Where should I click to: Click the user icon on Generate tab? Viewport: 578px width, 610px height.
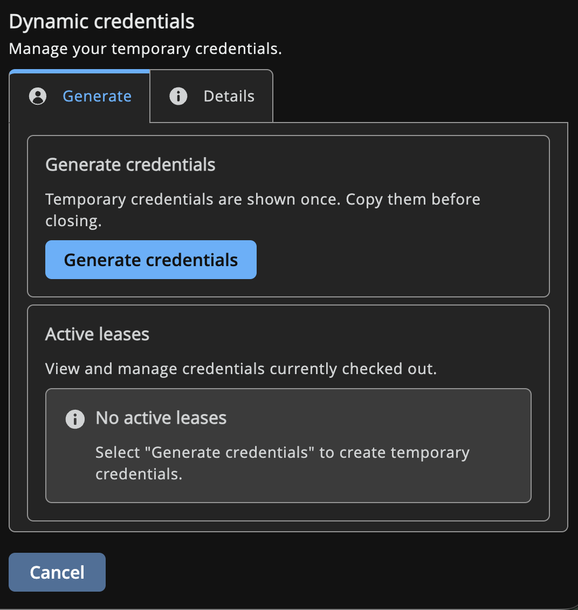38,96
